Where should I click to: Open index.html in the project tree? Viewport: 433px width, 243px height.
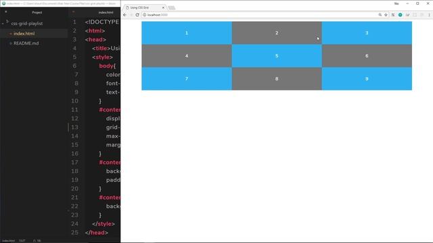point(24,33)
